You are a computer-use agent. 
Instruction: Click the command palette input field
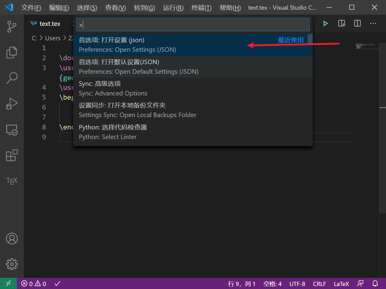(193, 24)
